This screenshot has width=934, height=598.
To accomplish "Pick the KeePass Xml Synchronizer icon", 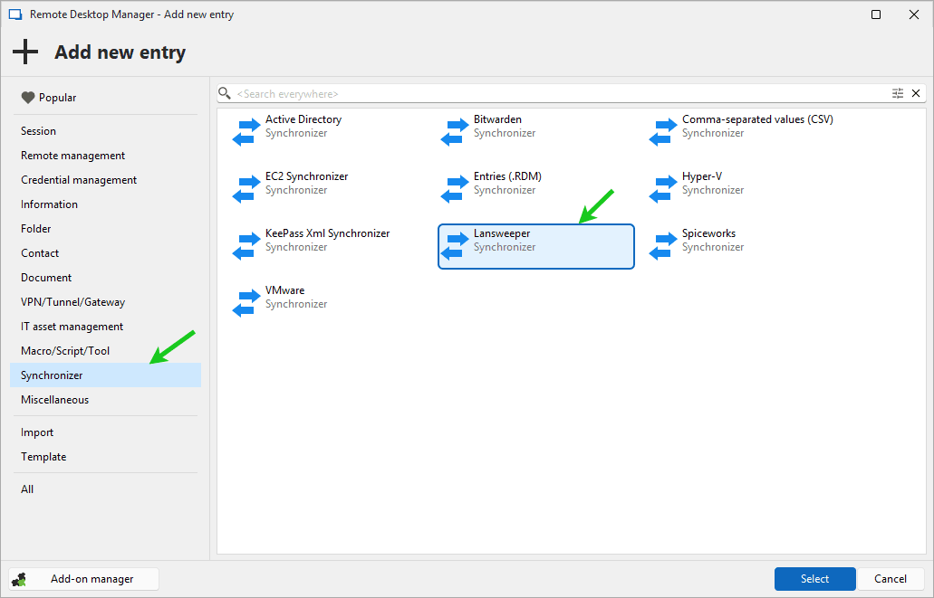I will coord(246,241).
